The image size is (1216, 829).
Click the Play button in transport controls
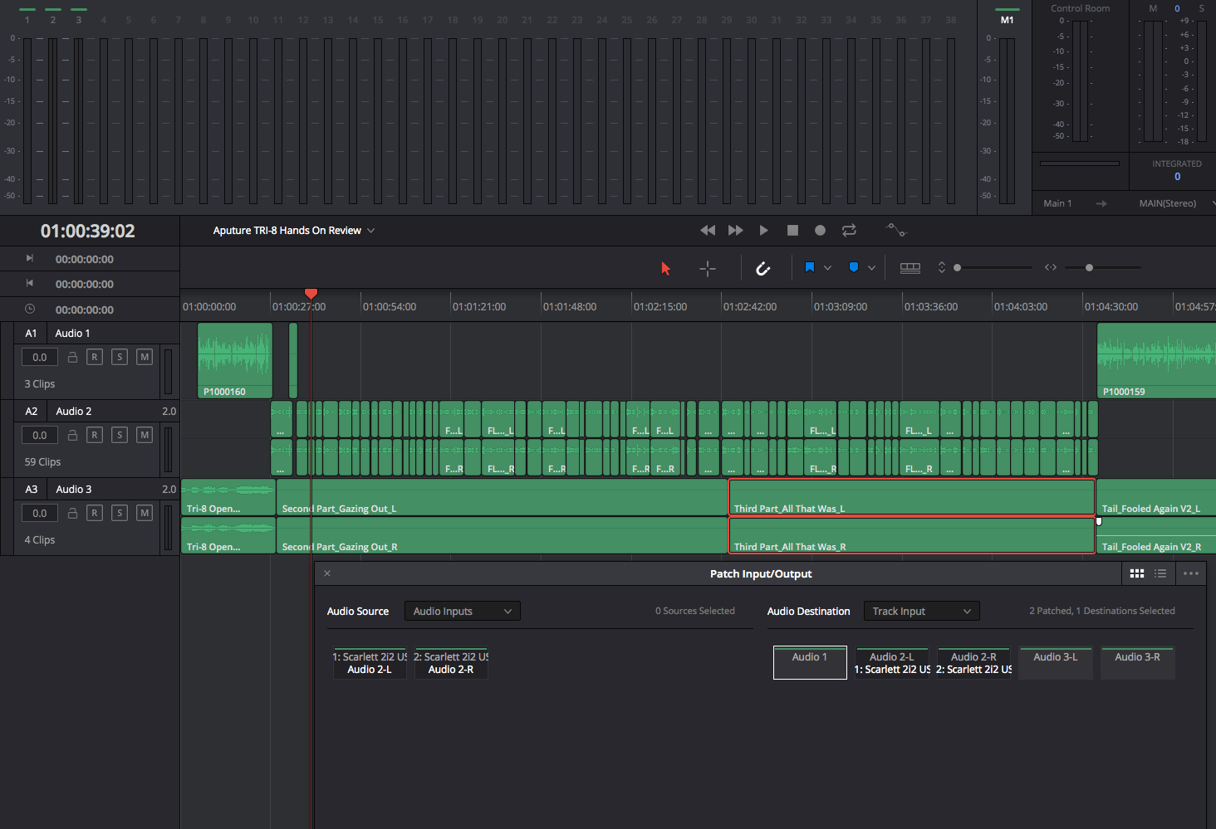[x=763, y=231]
